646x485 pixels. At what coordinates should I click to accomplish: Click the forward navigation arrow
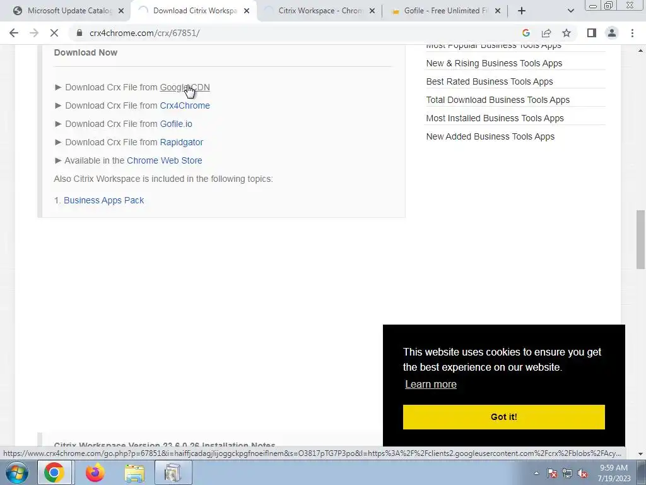point(34,33)
